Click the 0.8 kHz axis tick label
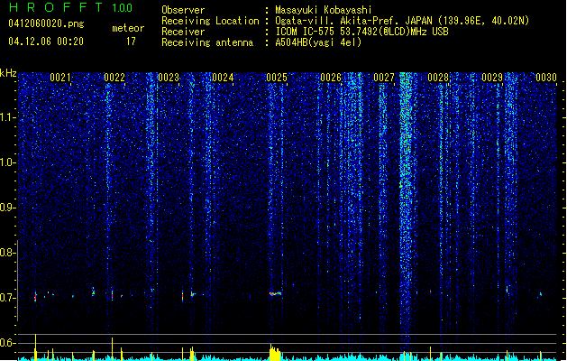 point(7,253)
